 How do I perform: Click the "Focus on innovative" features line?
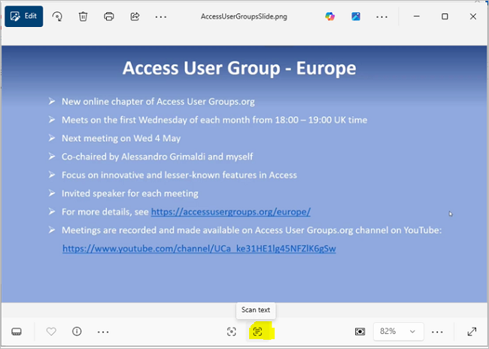(179, 175)
